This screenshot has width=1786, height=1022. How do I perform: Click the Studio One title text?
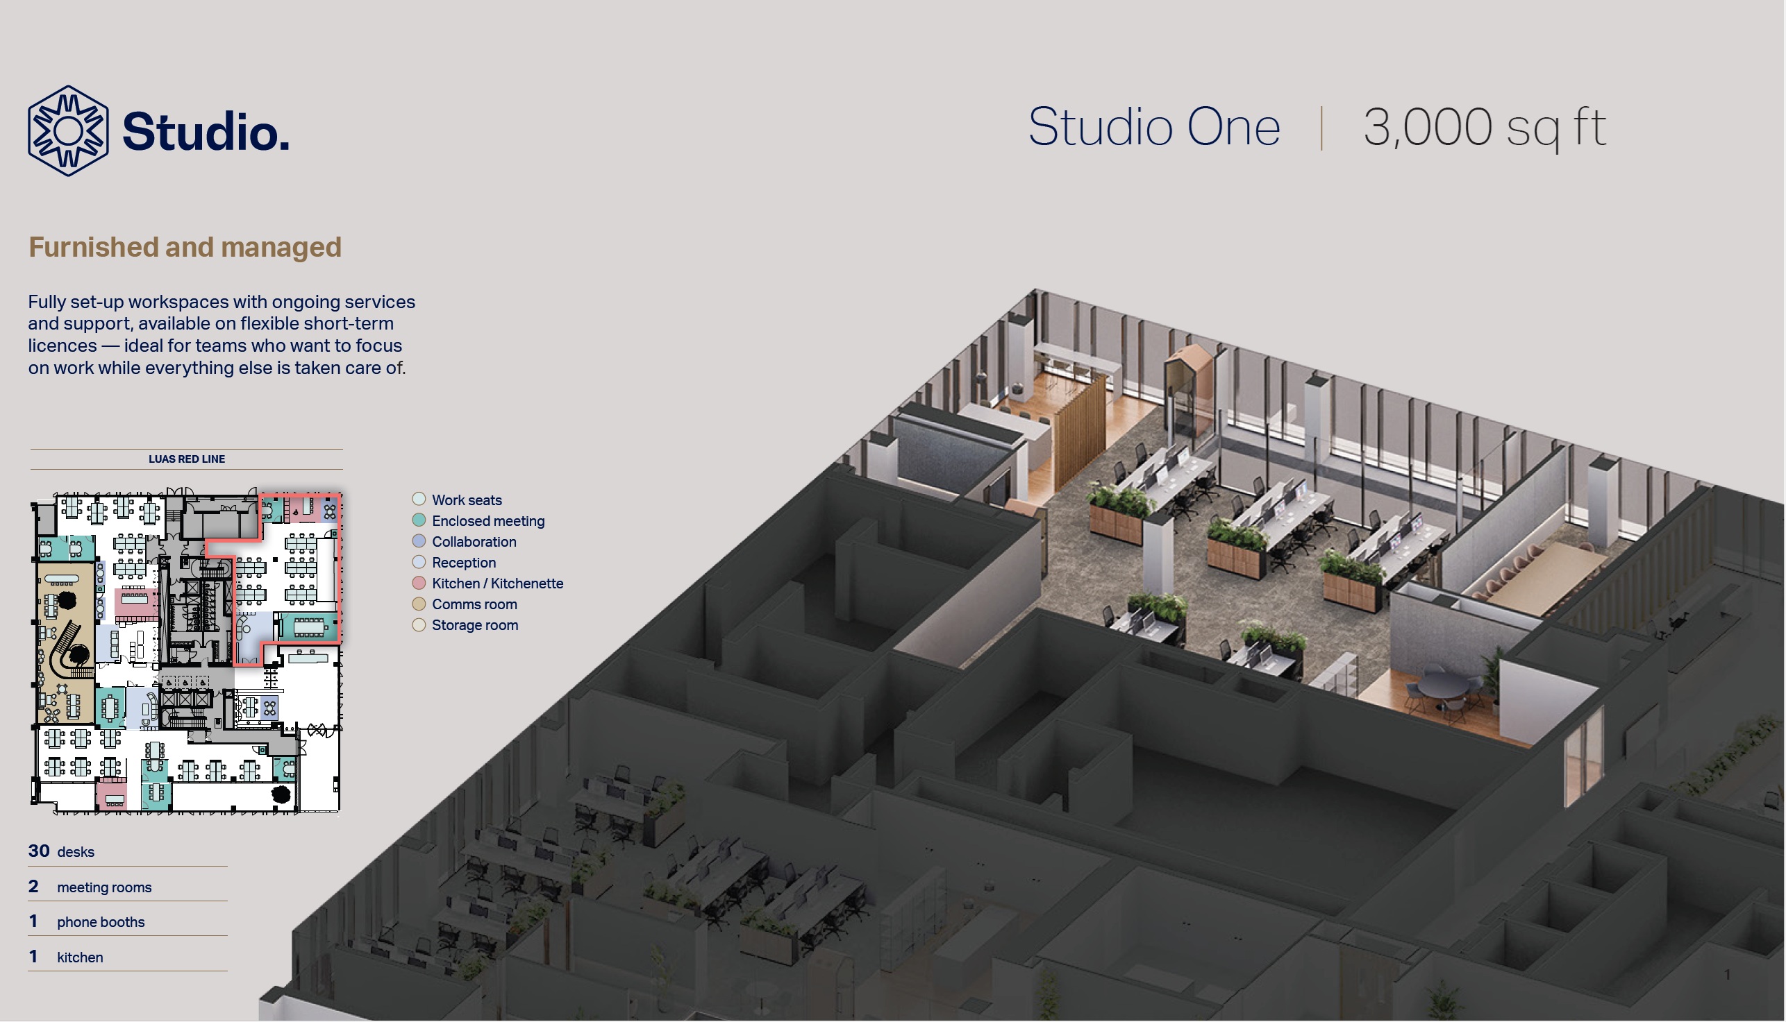[x=1154, y=128]
